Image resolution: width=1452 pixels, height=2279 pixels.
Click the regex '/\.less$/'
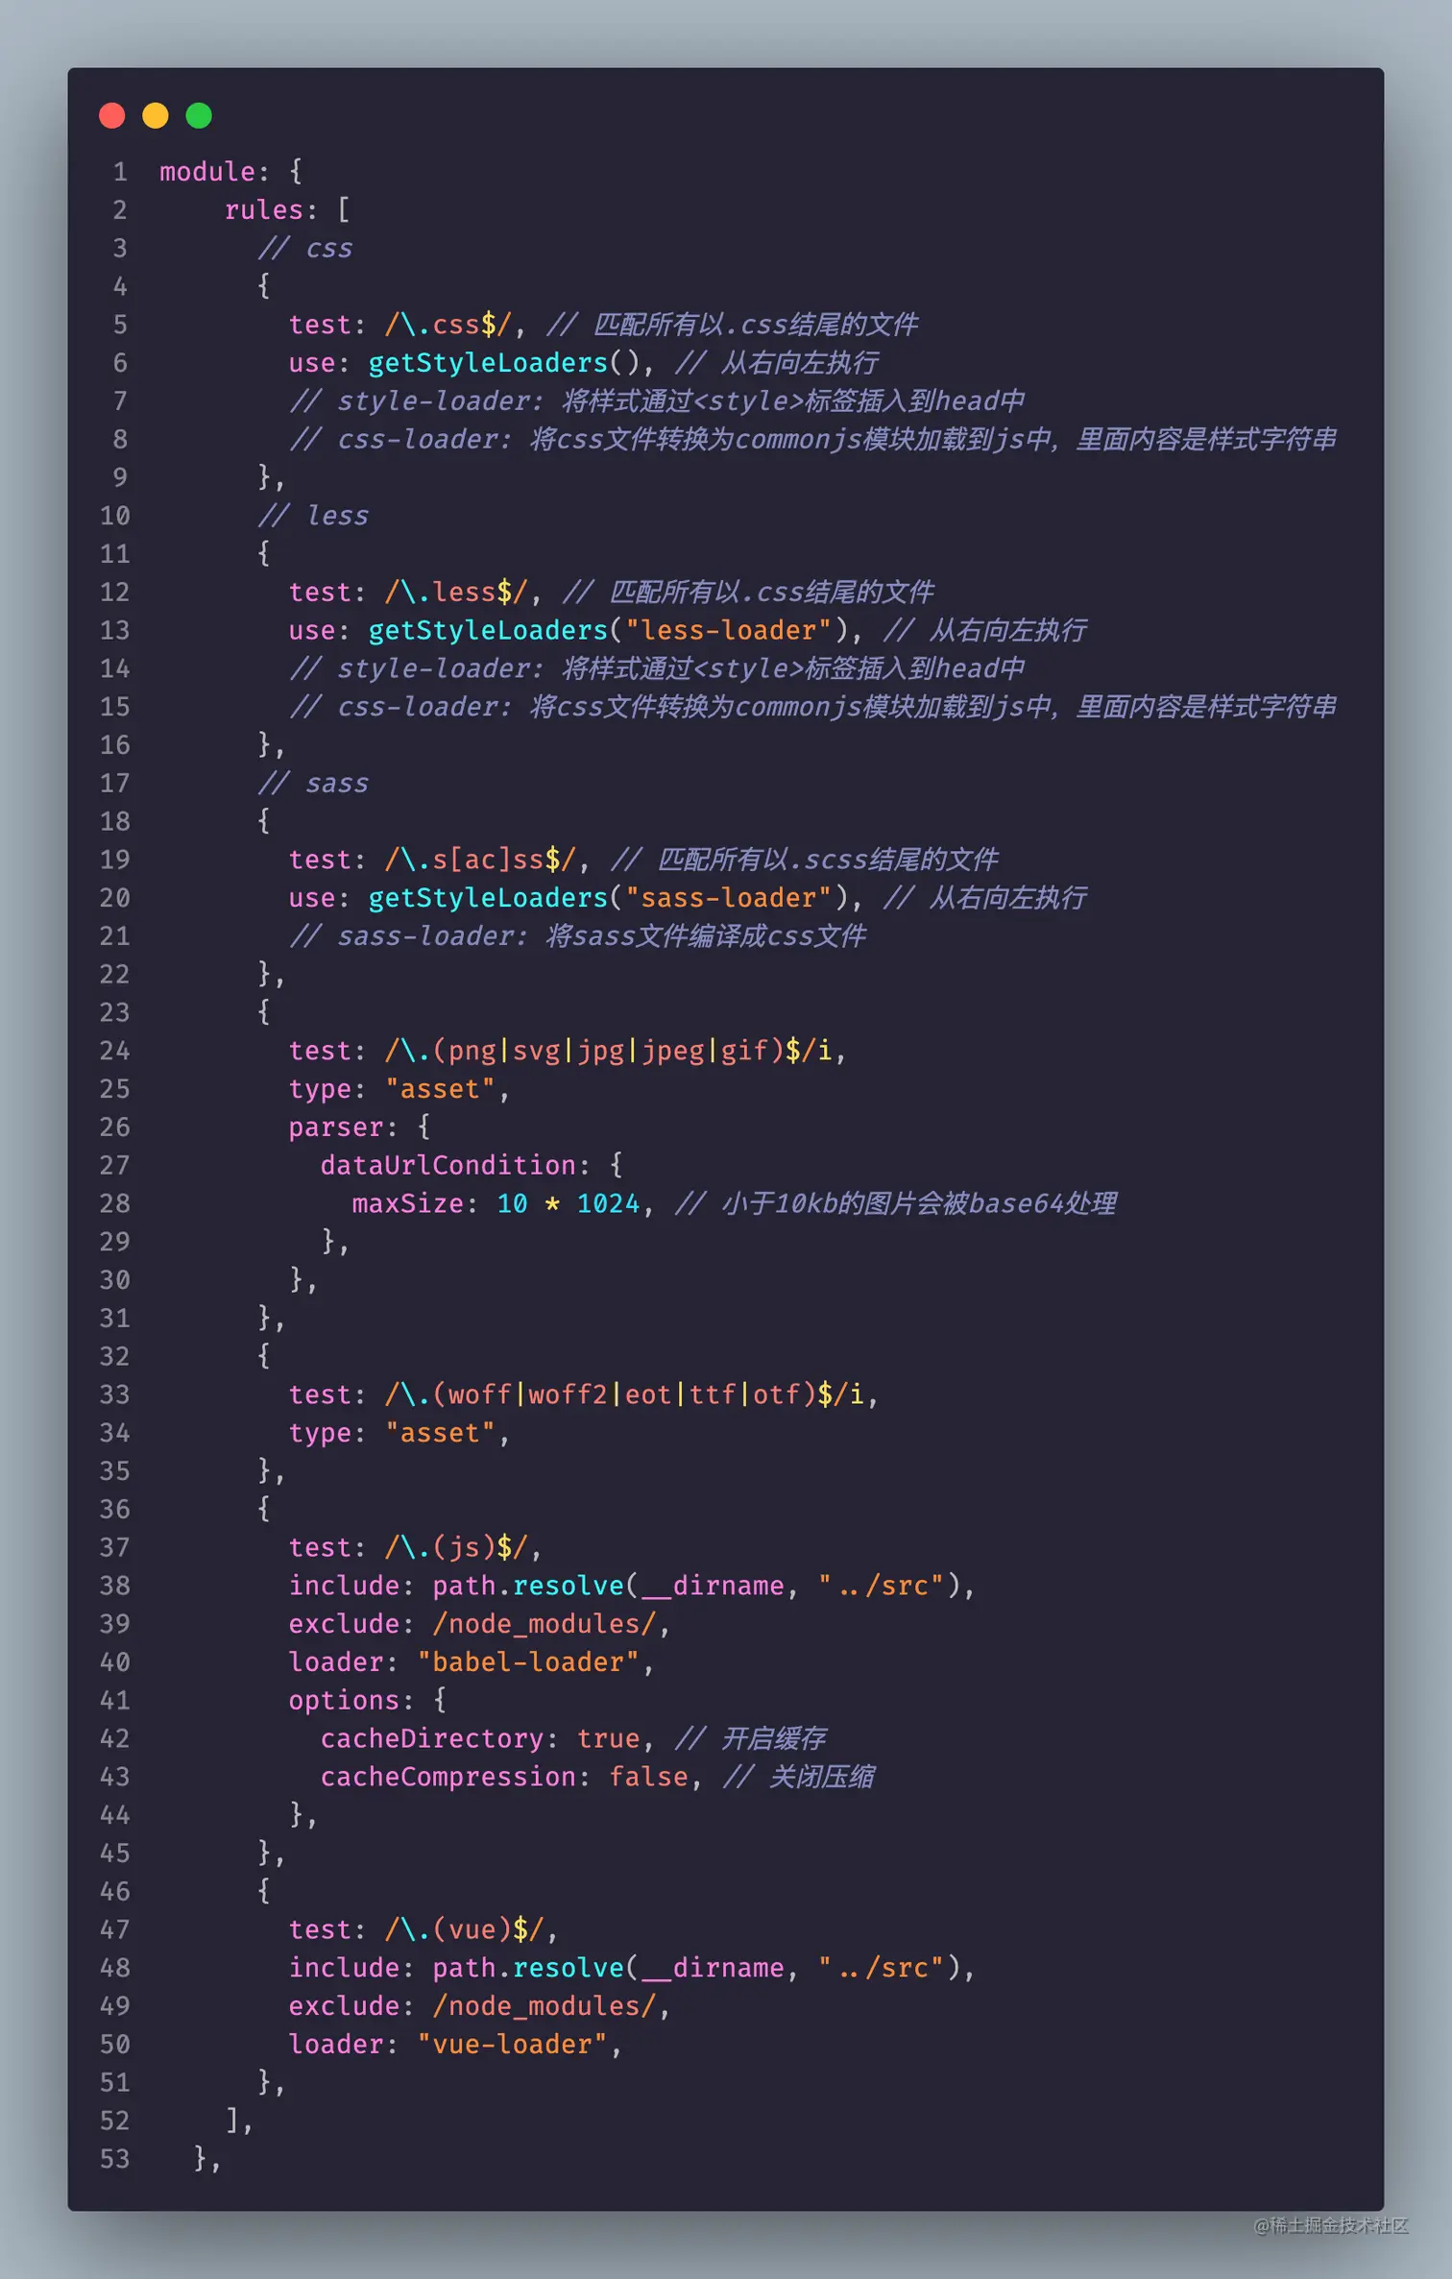pyautogui.click(x=457, y=593)
